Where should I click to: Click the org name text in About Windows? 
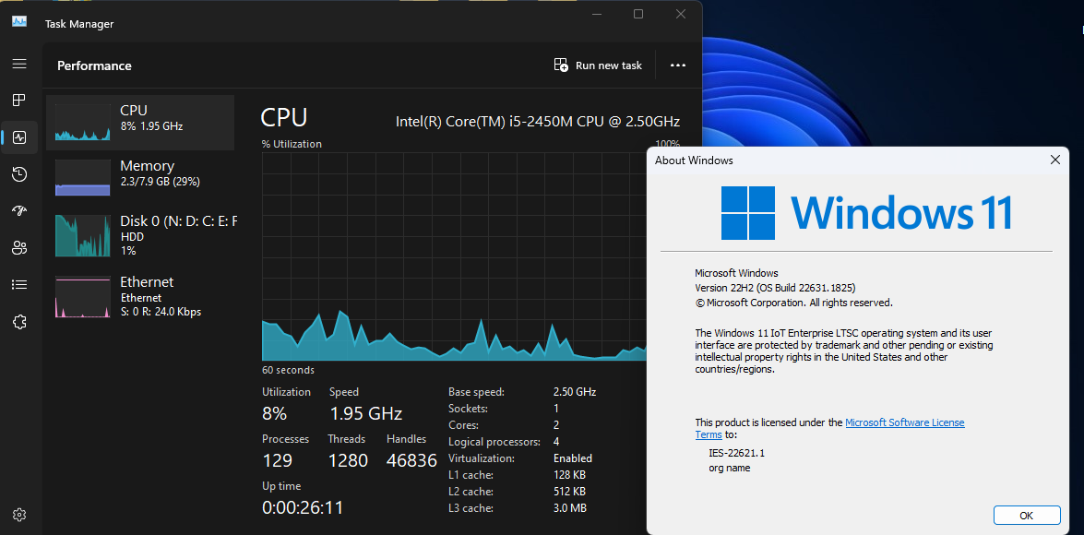pos(730,468)
